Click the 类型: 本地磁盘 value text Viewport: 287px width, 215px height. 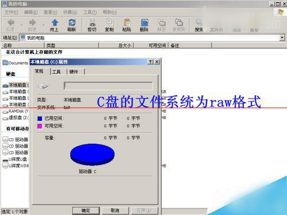click(72, 100)
